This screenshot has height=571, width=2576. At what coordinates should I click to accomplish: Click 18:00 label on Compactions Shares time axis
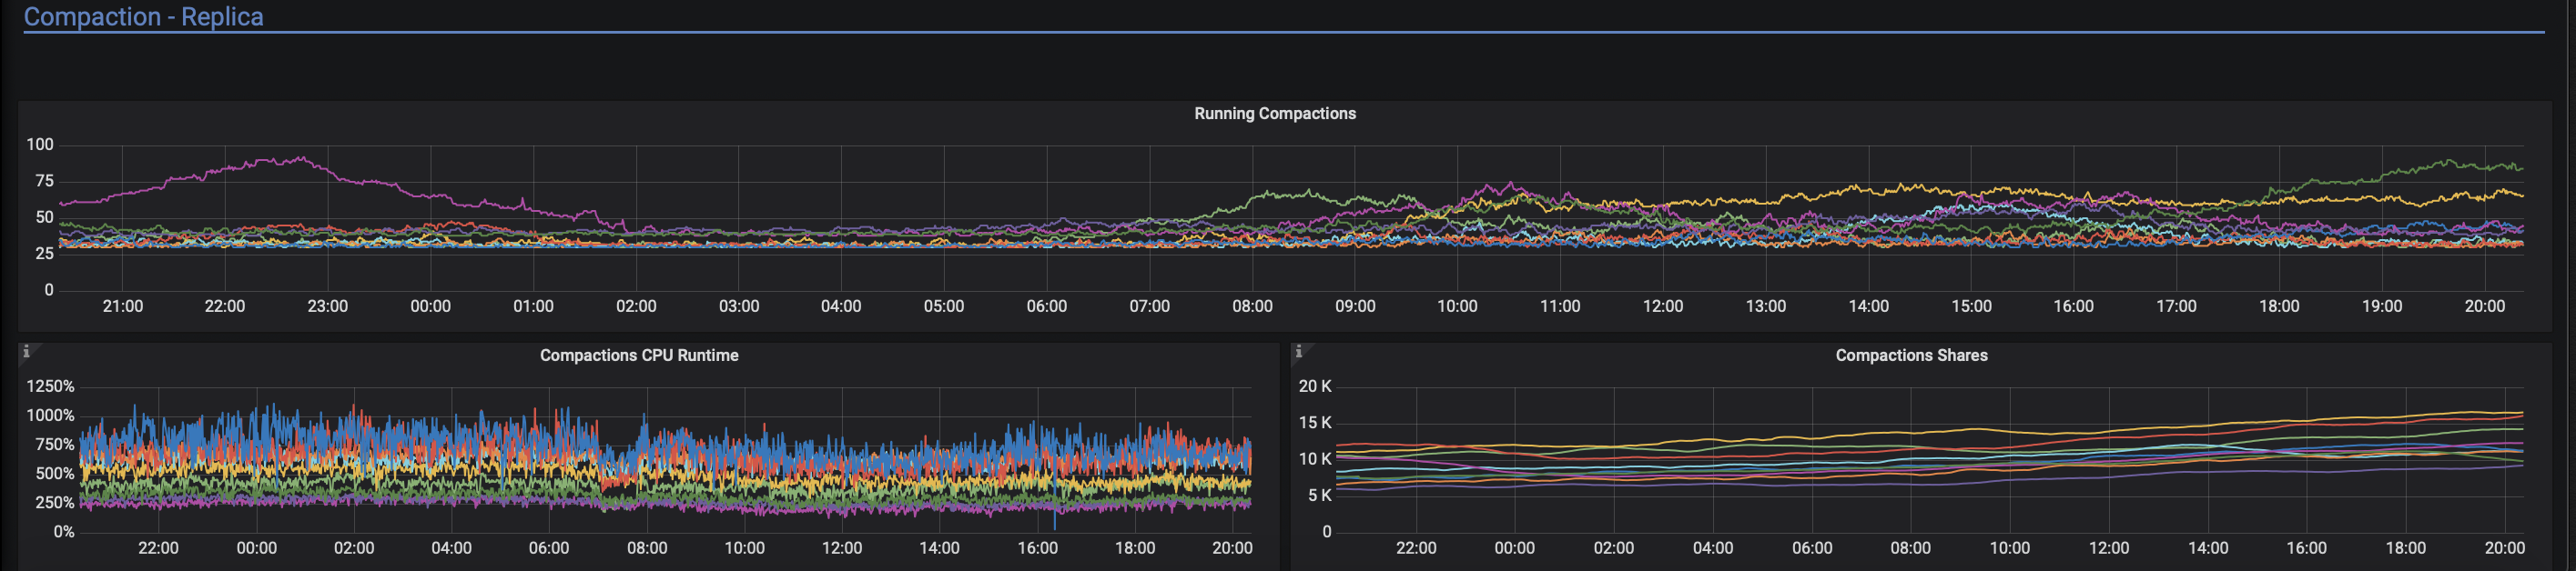(2406, 548)
